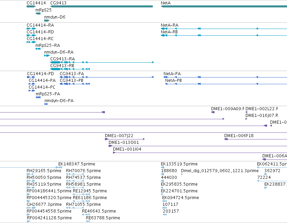Click transcript NetA-RA
This screenshot has height=223, width=287.
click(170, 25)
